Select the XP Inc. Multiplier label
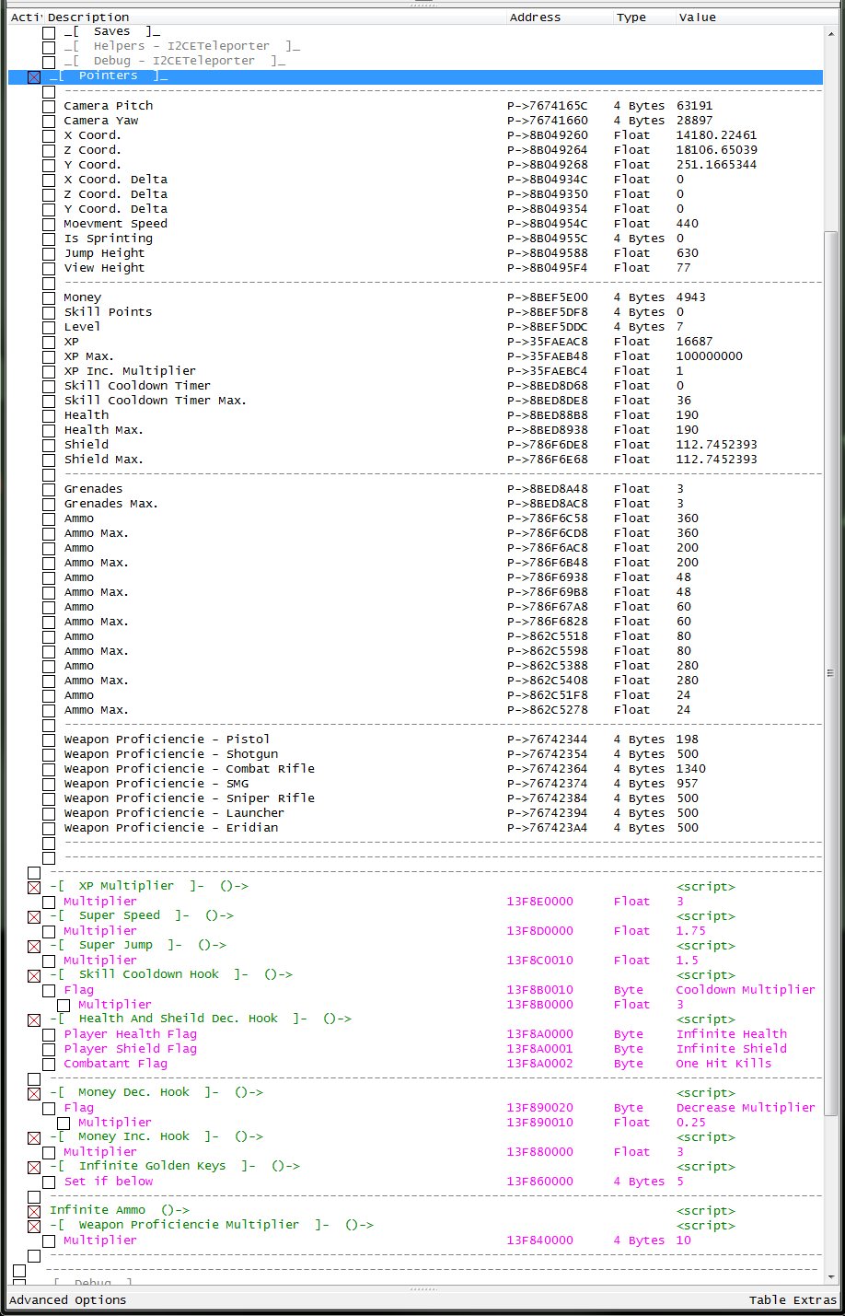The image size is (845, 1316). (x=130, y=371)
